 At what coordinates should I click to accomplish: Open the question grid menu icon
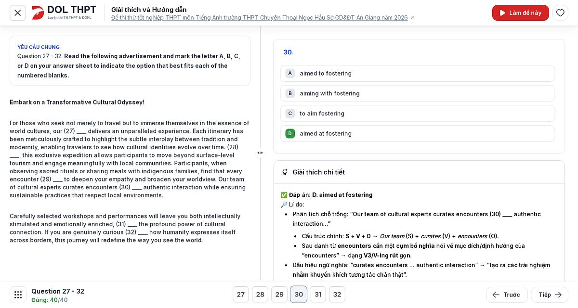click(18, 295)
